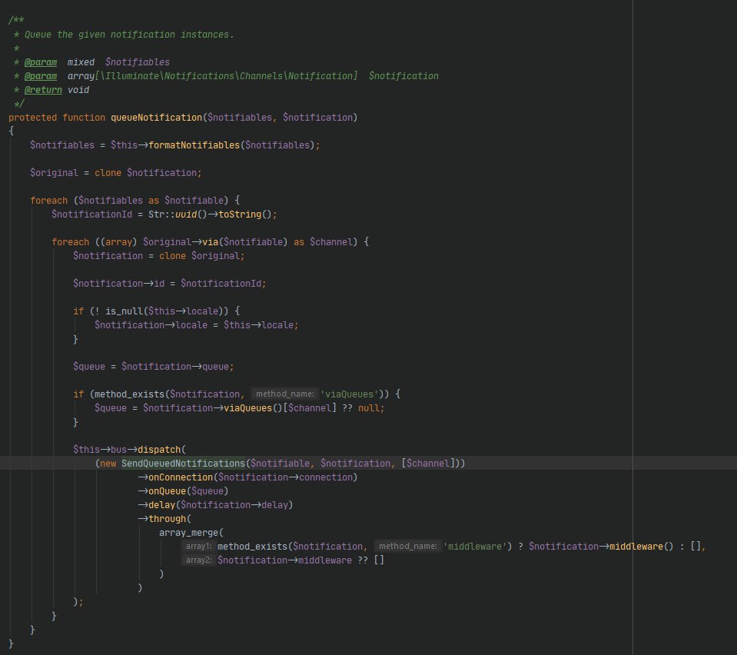The image size is (737, 655).
Task: Click 'clone' in the '$notification = clone $original' line
Action: 172,256
